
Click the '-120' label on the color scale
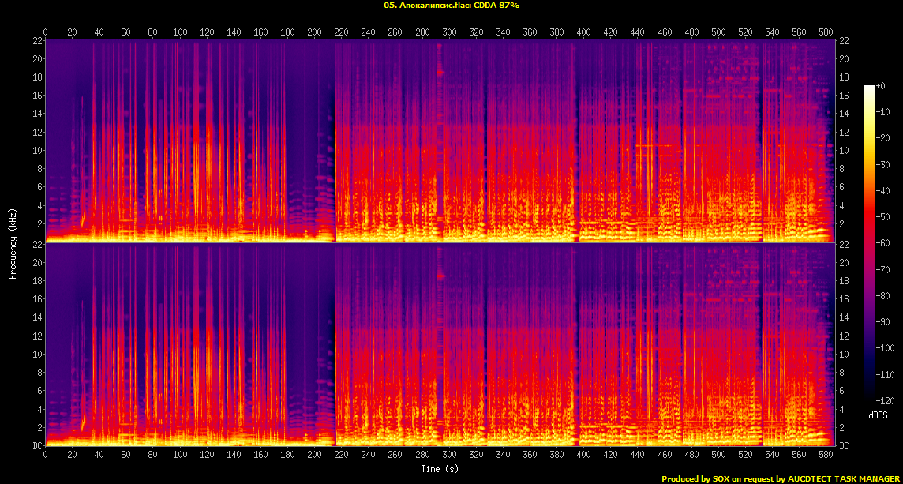887,400
